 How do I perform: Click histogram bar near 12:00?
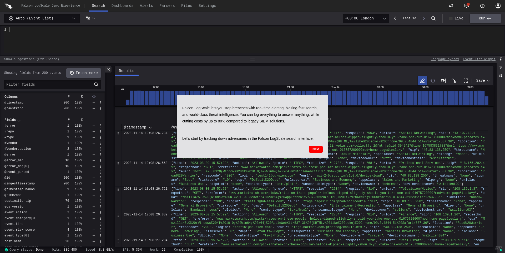pyautogui.click(x=158, y=98)
